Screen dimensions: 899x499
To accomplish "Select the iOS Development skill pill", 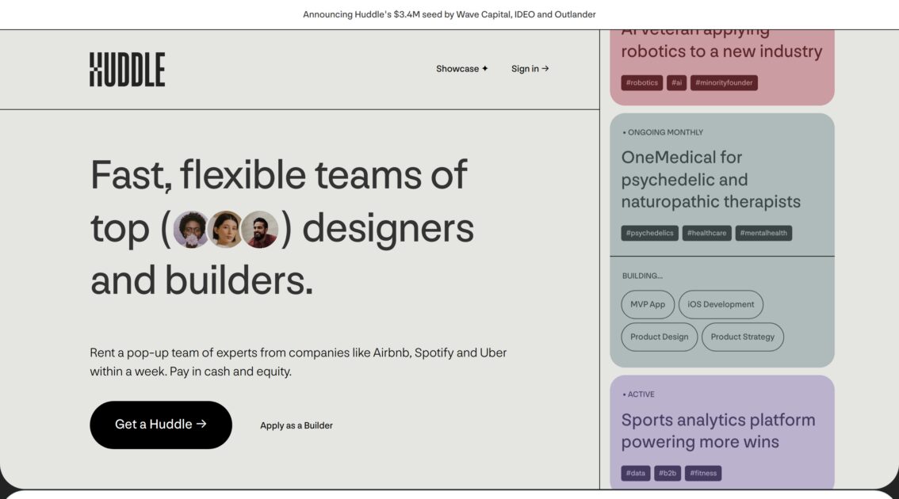I will [721, 304].
